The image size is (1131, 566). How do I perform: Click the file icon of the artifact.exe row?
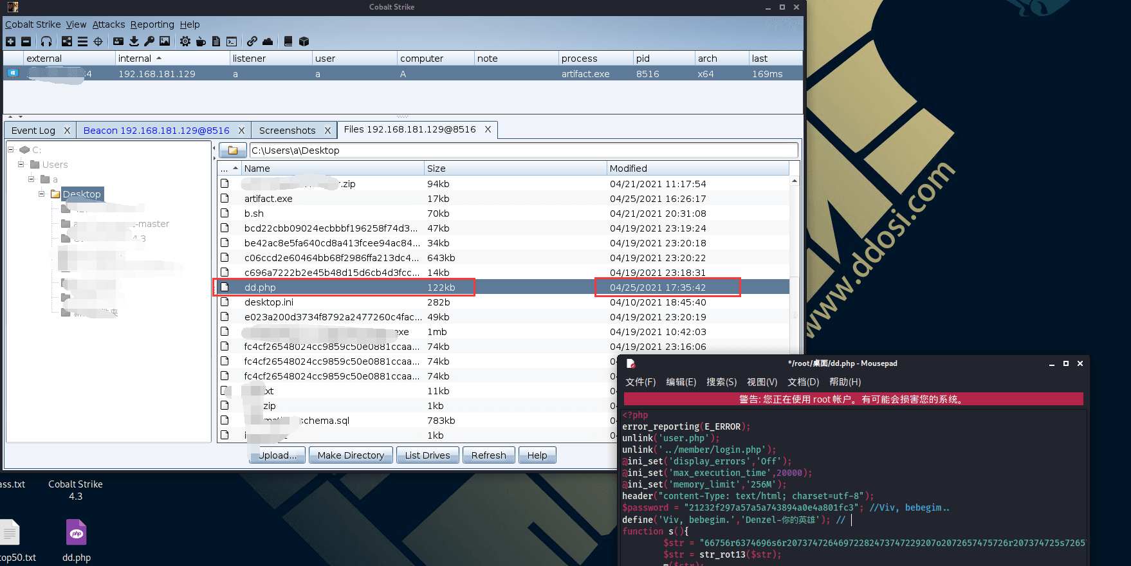(x=225, y=198)
